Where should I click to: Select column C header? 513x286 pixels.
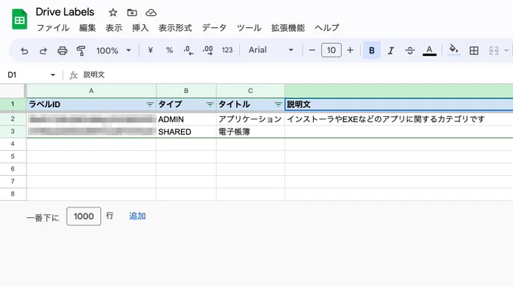tap(250, 91)
